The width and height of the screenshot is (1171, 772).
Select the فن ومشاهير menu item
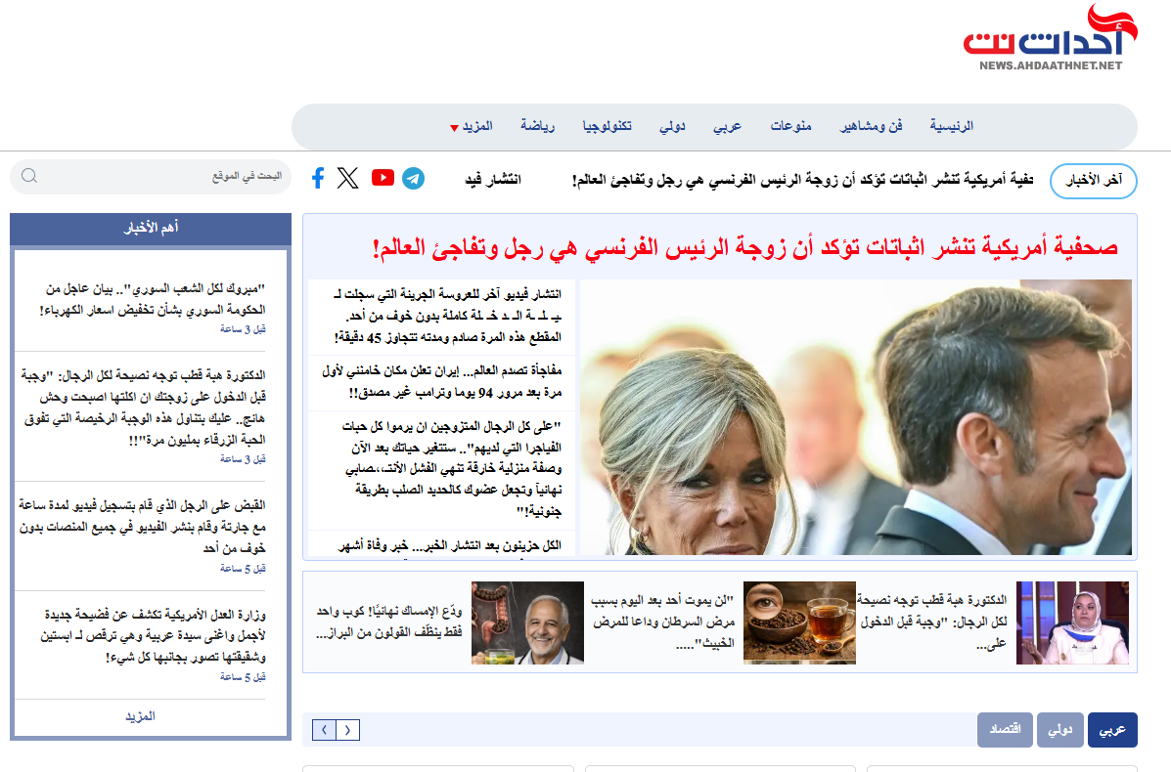[x=871, y=126]
